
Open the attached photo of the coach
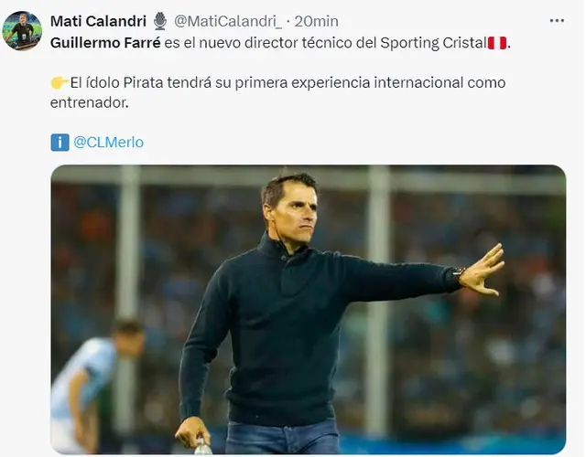click(x=308, y=309)
